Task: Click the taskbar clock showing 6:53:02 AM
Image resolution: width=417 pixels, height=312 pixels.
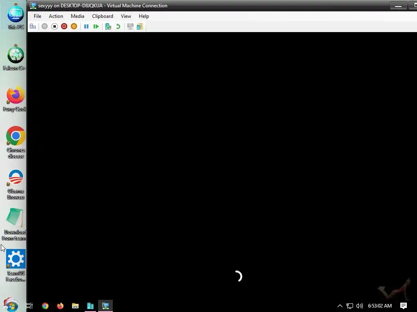Action: 380,306
